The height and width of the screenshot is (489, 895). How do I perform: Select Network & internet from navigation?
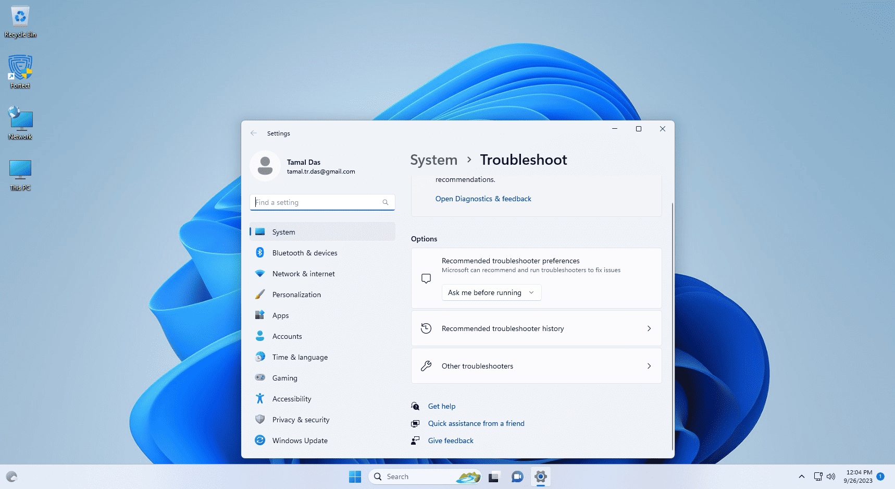pyautogui.click(x=303, y=274)
